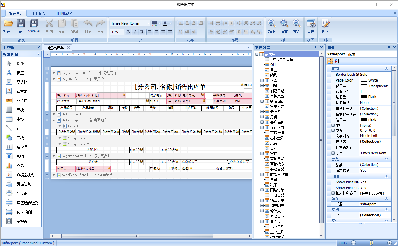This screenshot has width=398, height=246.
Task: Select the 销售出库单 document tab
Action: [55, 48]
